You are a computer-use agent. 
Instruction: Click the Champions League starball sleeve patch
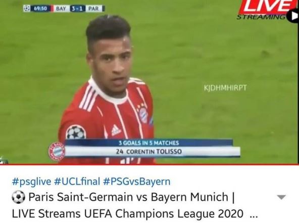pyautogui.click(x=76, y=132)
